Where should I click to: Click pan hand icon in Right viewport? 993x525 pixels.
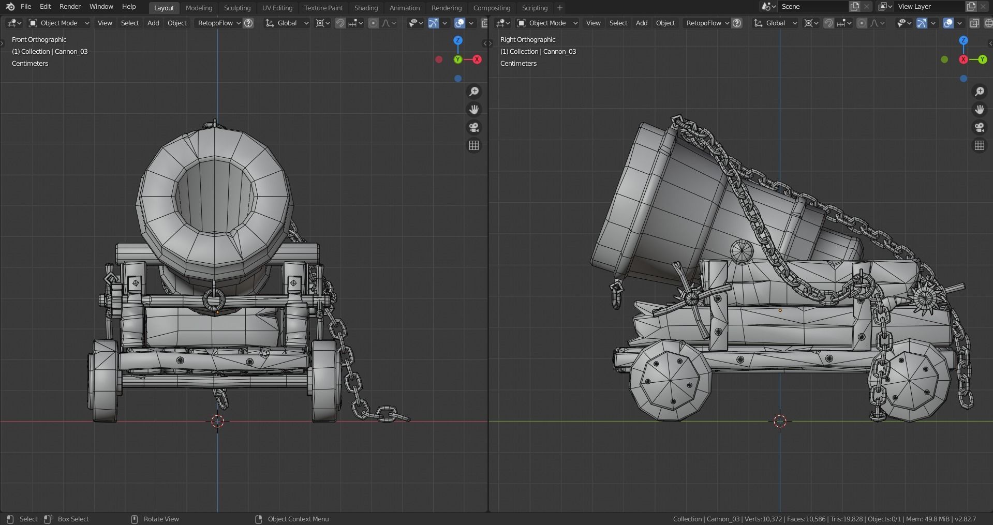pyautogui.click(x=979, y=109)
